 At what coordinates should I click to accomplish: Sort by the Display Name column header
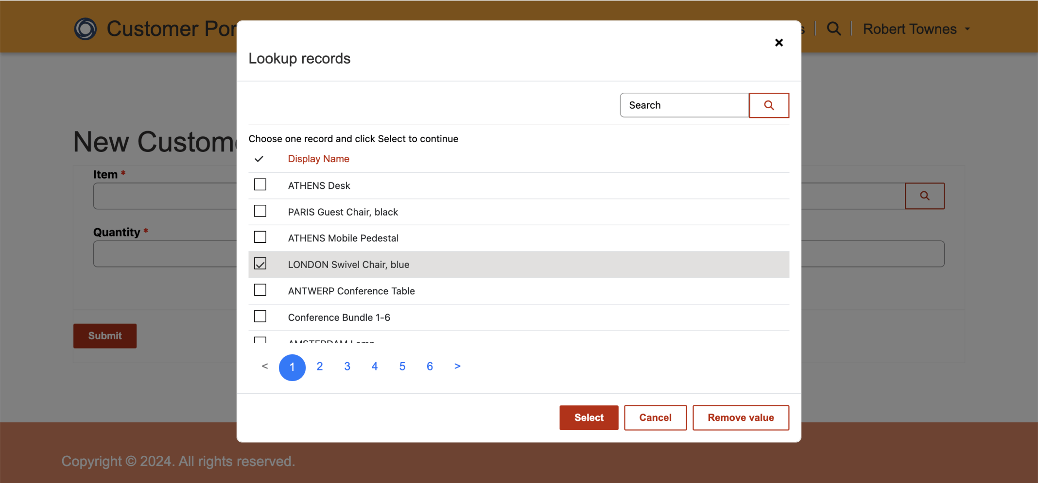pyautogui.click(x=318, y=159)
